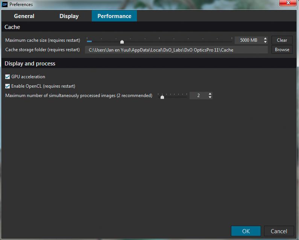Increase processed images count with up arrow
Viewport: 299px width, 240px height.
point(210,94)
